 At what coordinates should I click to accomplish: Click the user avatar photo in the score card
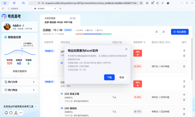(x=7, y=26)
